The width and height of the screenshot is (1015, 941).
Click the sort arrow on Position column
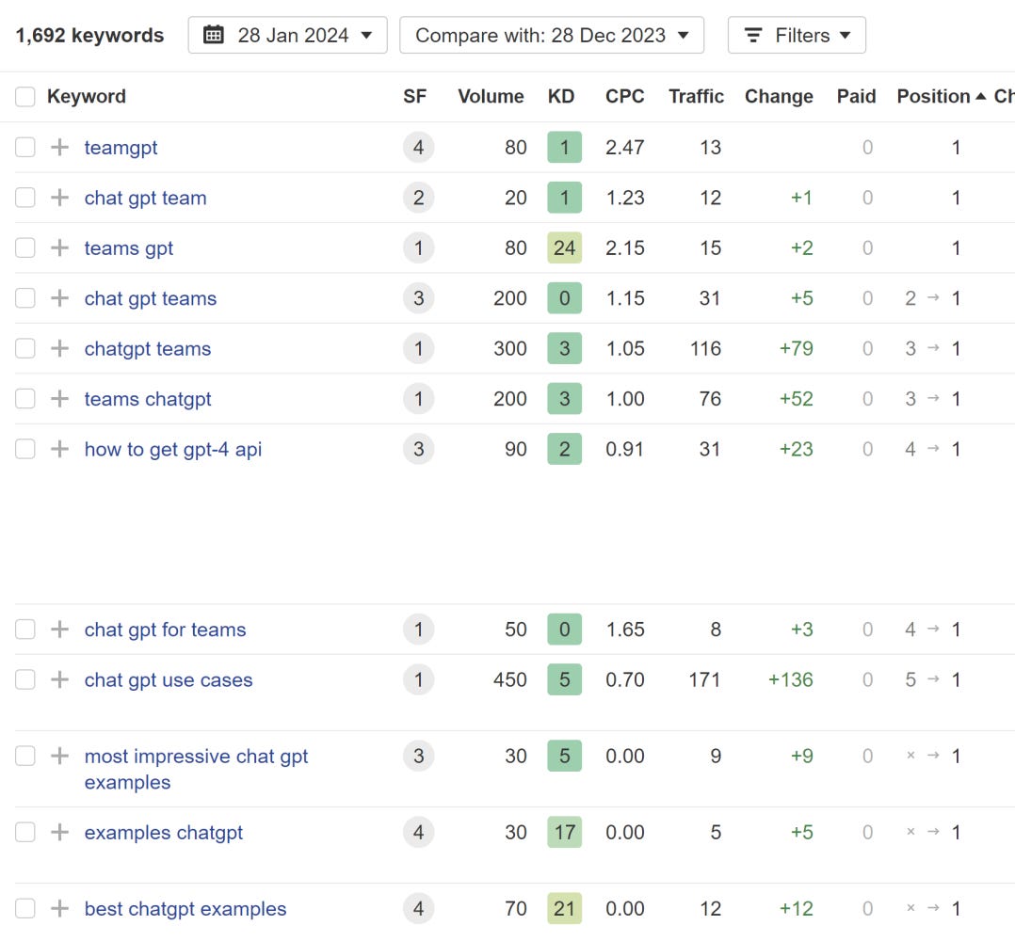tap(981, 96)
